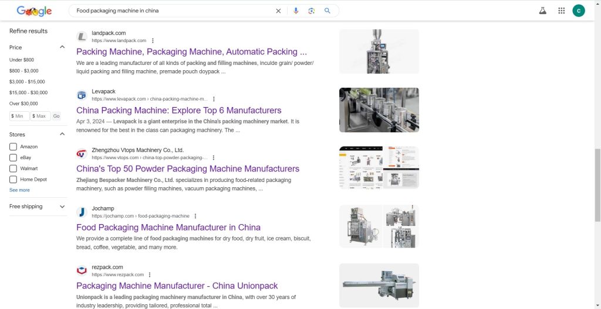601x309 pixels.
Task: Open 'Packaging Machine Manufacturer - China Unionpack' result
Action: click(x=177, y=286)
